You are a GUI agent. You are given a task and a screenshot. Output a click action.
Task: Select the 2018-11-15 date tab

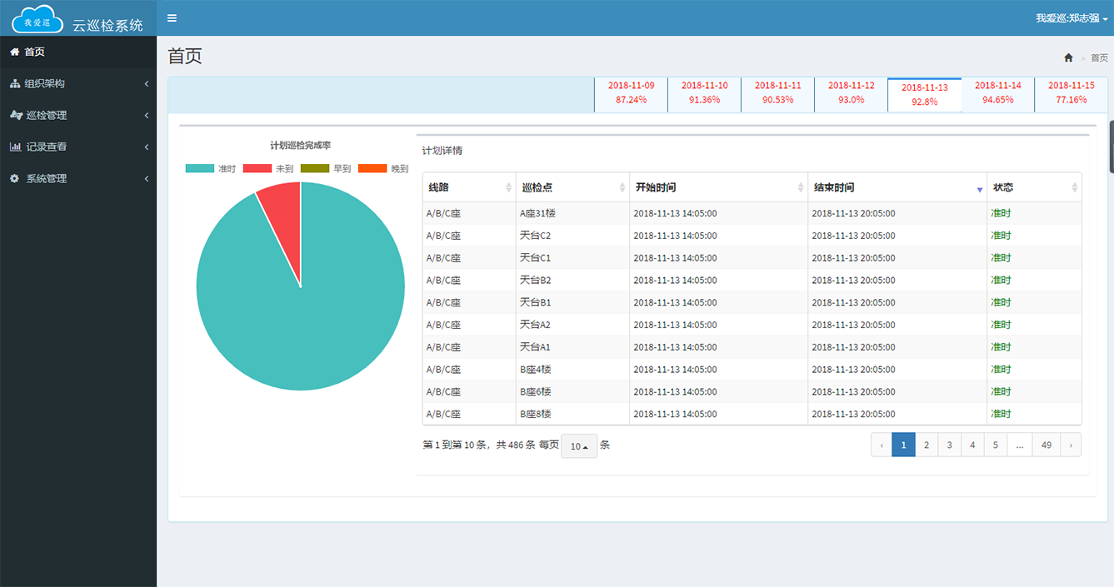pyautogui.click(x=1071, y=94)
